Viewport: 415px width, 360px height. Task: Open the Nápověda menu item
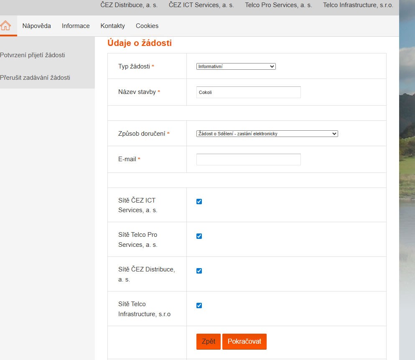pos(37,26)
